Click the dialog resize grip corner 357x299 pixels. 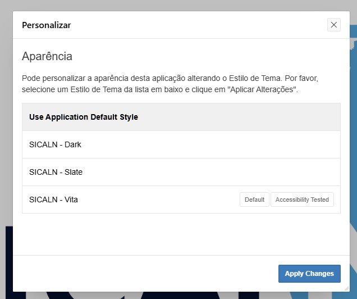click(346, 288)
